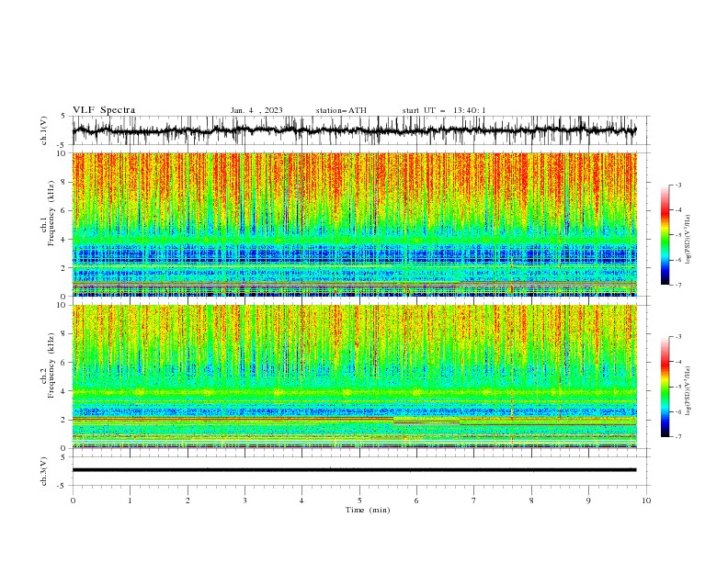The image size is (728, 562).
Task: Click the ch.2 colorbar log(PSD) label
Action: (688, 391)
